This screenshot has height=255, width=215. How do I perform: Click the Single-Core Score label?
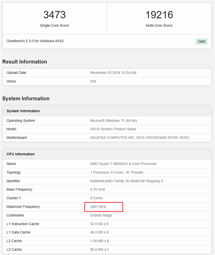[54, 25]
